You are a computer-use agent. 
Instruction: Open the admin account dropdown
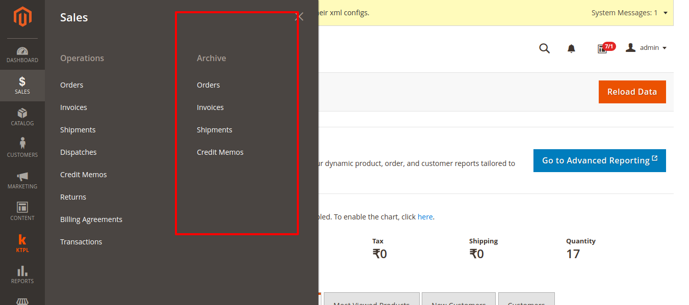pos(646,48)
